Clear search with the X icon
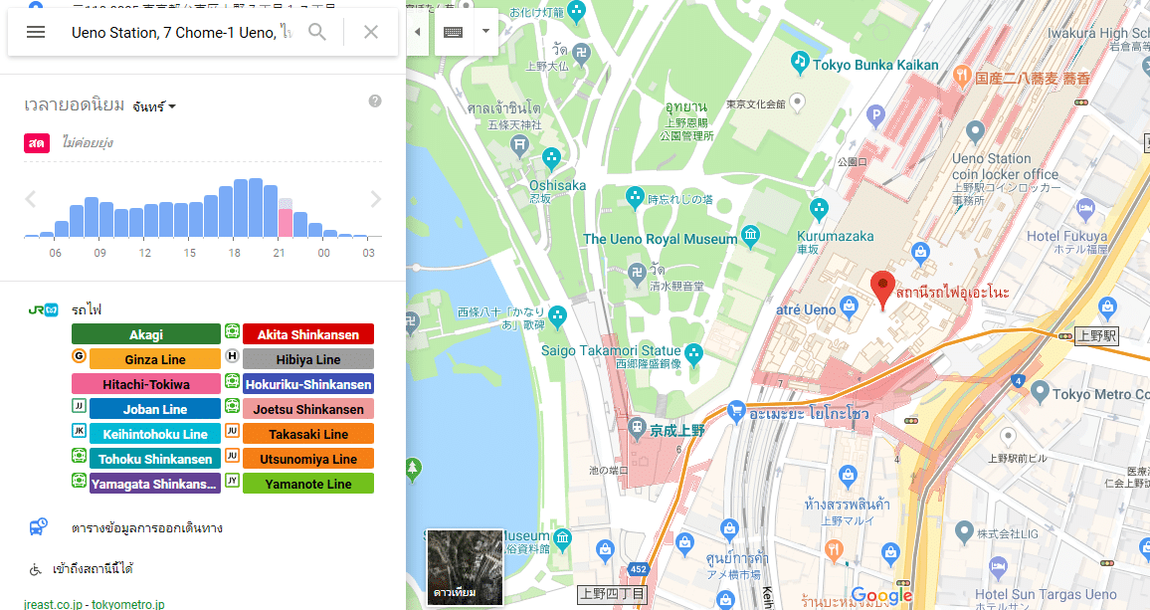 point(371,32)
